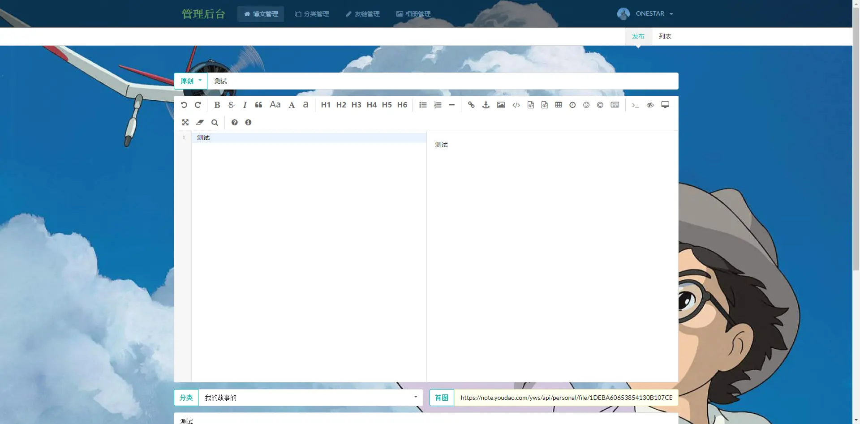Apply italic formatting
860x424 pixels.
245,105
